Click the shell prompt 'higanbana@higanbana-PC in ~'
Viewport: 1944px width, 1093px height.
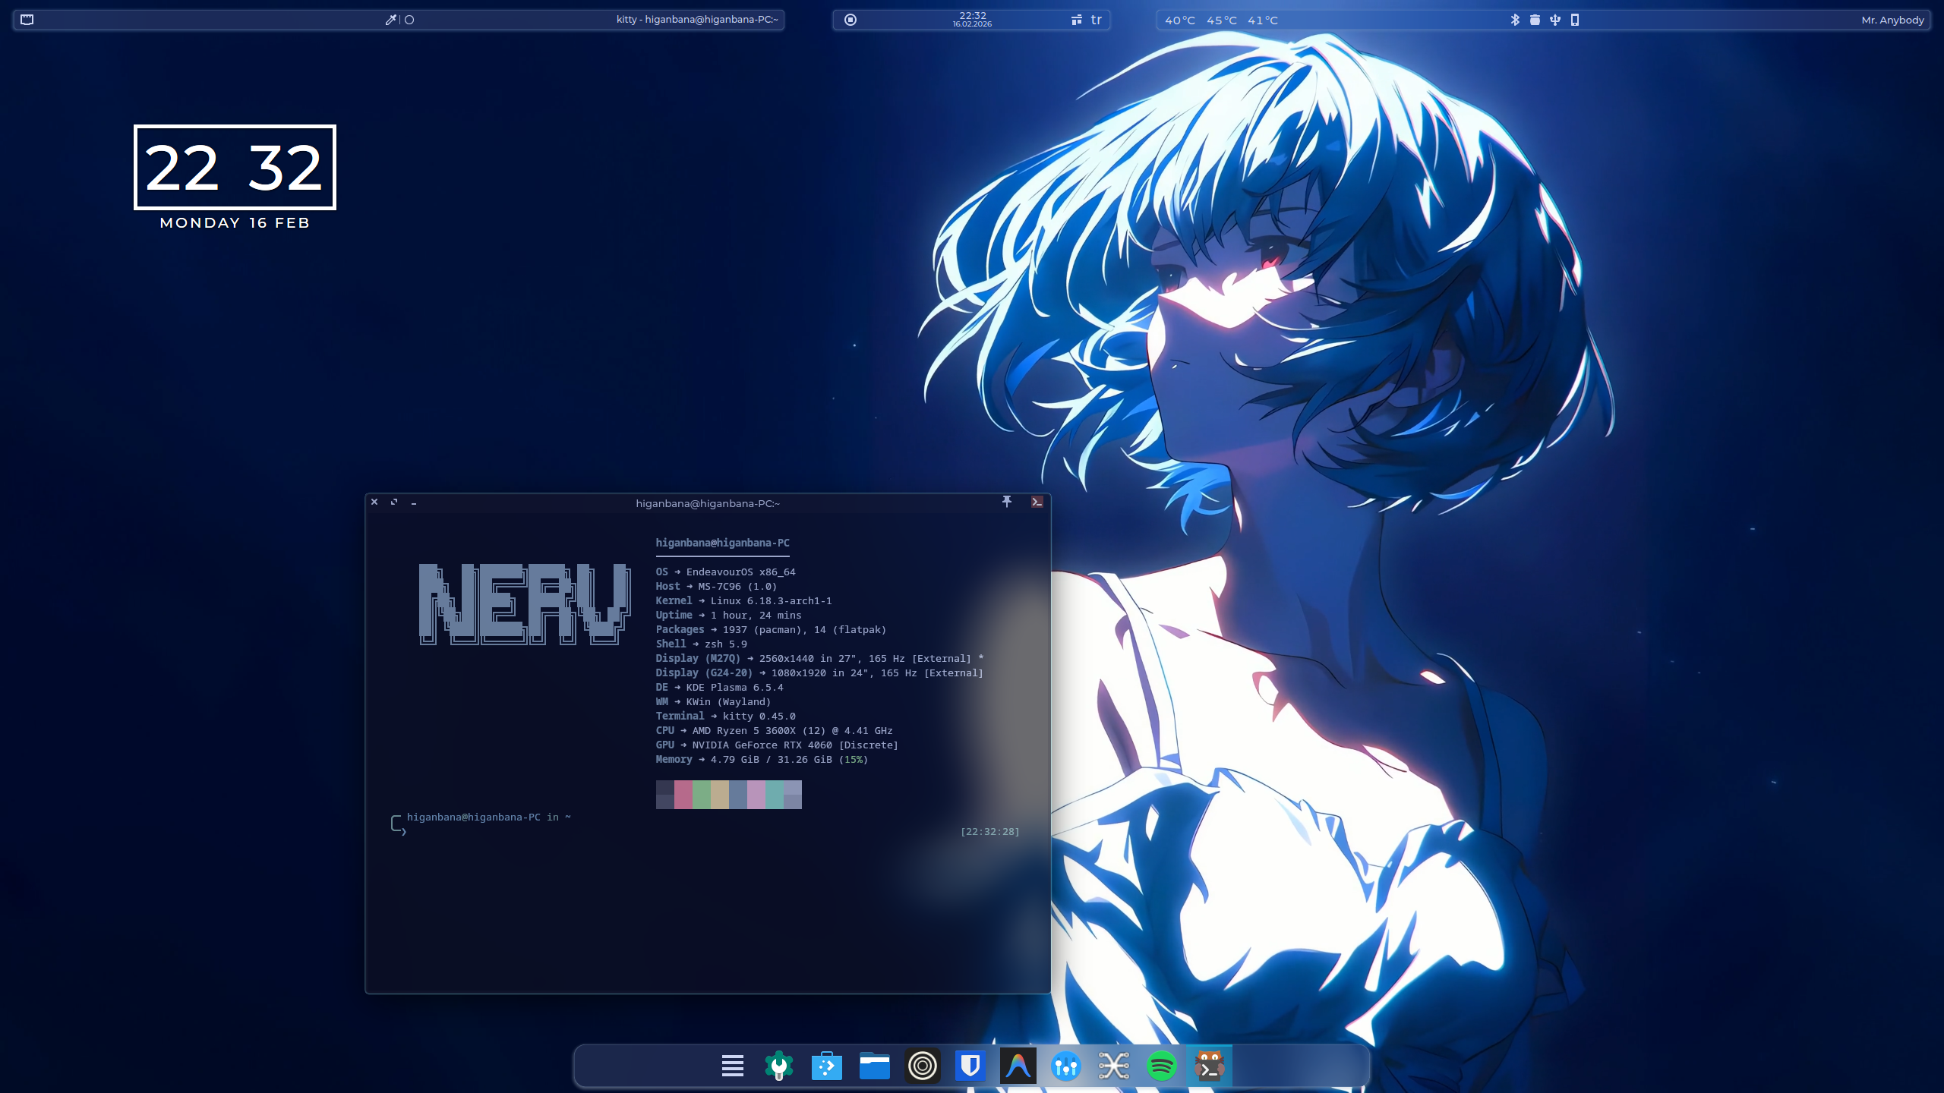coord(488,817)
